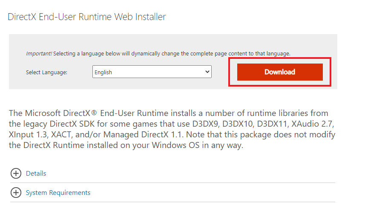
Task: Click the System Requirements plus circle icon
Action: (x=16, y=193)
